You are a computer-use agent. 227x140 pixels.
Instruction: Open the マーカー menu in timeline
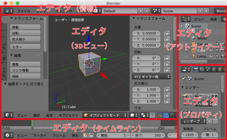40,135
